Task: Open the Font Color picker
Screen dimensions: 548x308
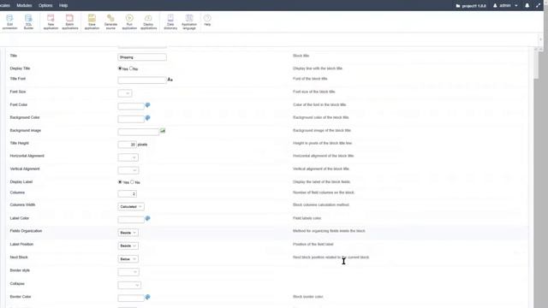Action: [147, 105]
